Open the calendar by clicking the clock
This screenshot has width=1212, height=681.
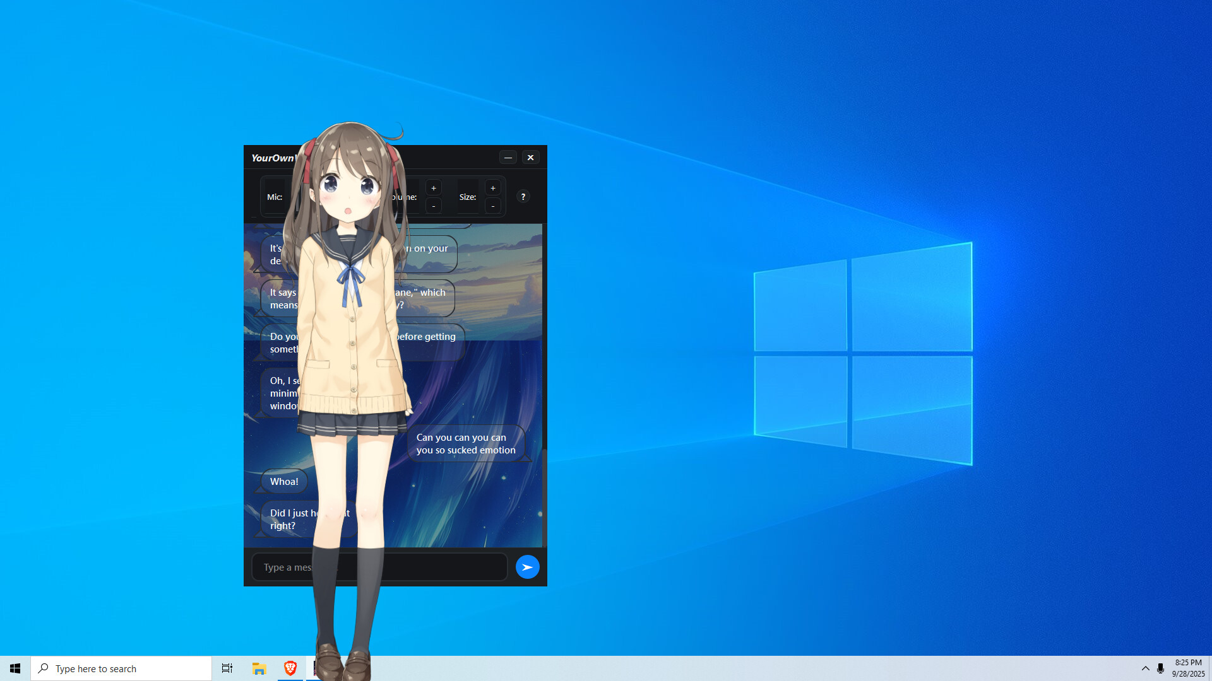pos(1188,668)
